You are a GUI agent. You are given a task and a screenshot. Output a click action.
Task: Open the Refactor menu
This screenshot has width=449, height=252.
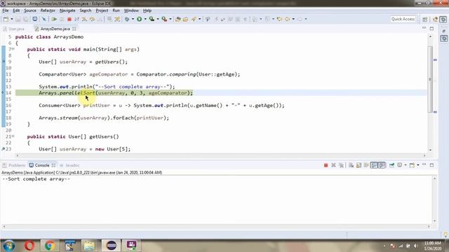(48, 10)
